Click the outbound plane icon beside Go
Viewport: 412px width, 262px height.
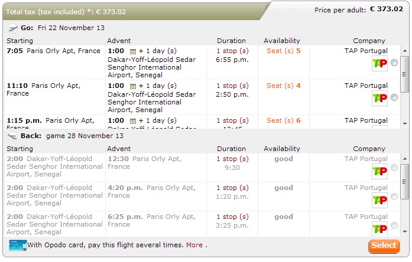tap(12, 28)
